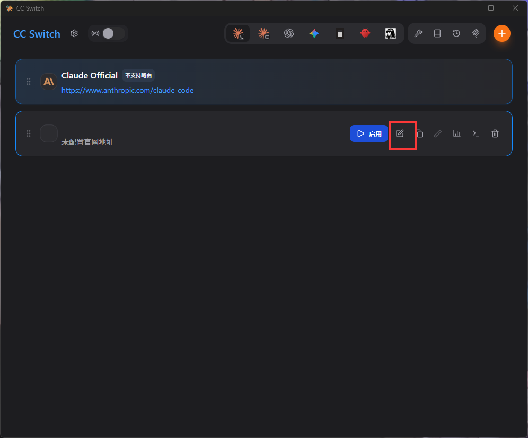The image size is (528, 438).
Task: Maximize the CC Switch window
Action: pos(491,8)
